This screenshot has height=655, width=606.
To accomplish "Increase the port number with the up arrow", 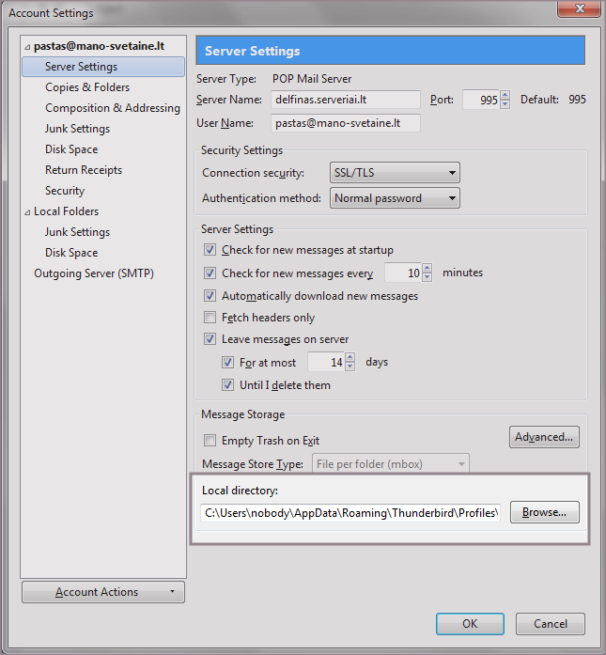I will click(505, 95).
